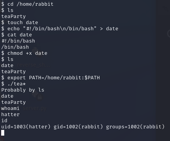Click the "./tea*" command line
The image size is (170, 141).
[x=13, y=84]
